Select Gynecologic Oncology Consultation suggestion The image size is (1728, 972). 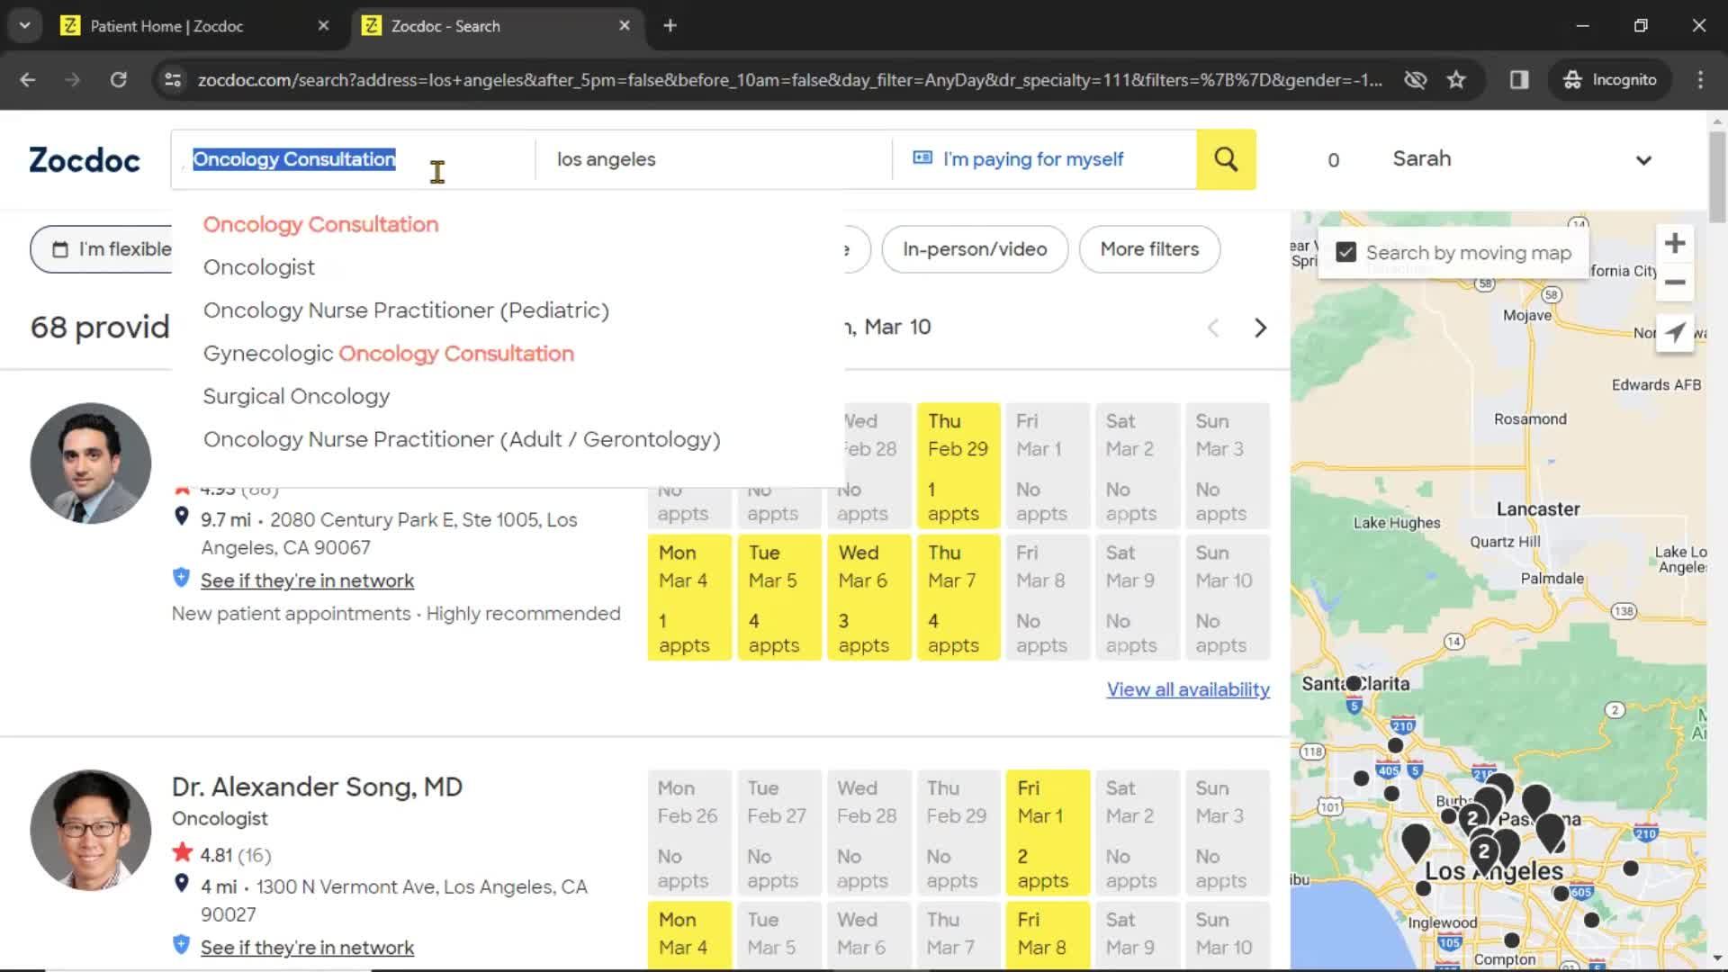pyautogui.click(x=389, y=354)
